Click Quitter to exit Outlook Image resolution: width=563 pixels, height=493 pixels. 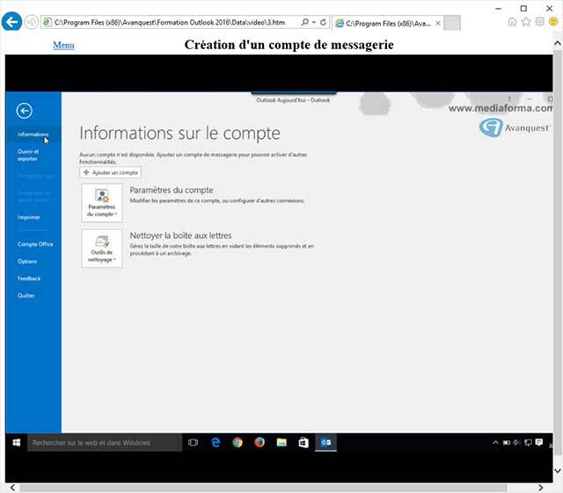pyautogui.click(x=26, y=295)
